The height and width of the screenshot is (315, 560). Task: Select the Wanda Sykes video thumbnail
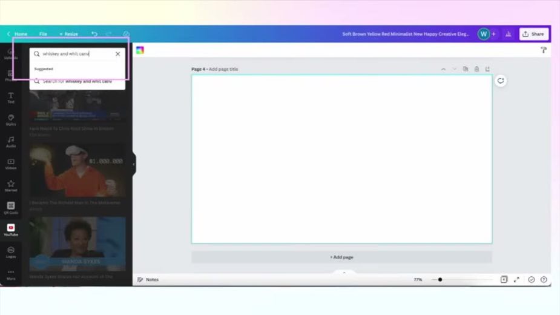pyautogui.click(x=77, y=244)
